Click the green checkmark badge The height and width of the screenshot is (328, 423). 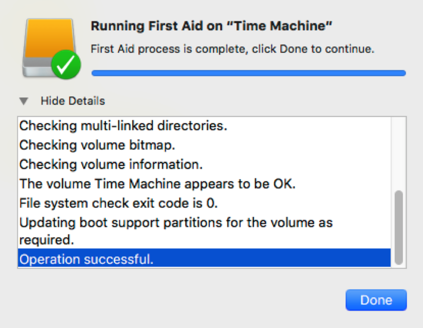[66, 65]
